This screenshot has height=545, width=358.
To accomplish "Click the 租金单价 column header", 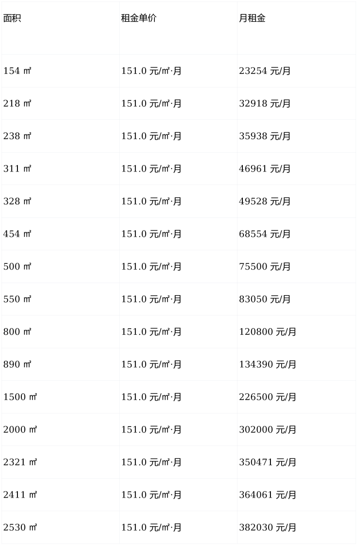I will [139, 19].
